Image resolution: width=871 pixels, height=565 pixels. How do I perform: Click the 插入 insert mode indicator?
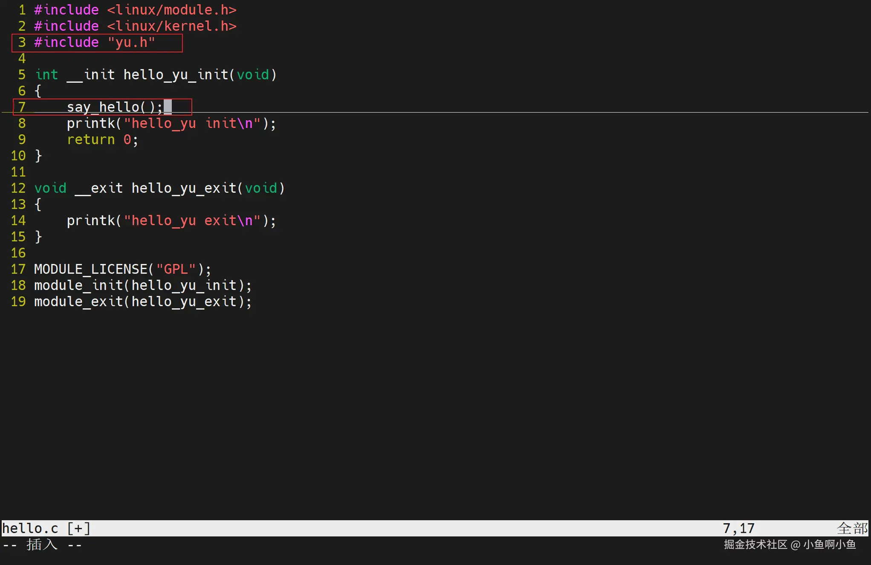click(42, 545)
